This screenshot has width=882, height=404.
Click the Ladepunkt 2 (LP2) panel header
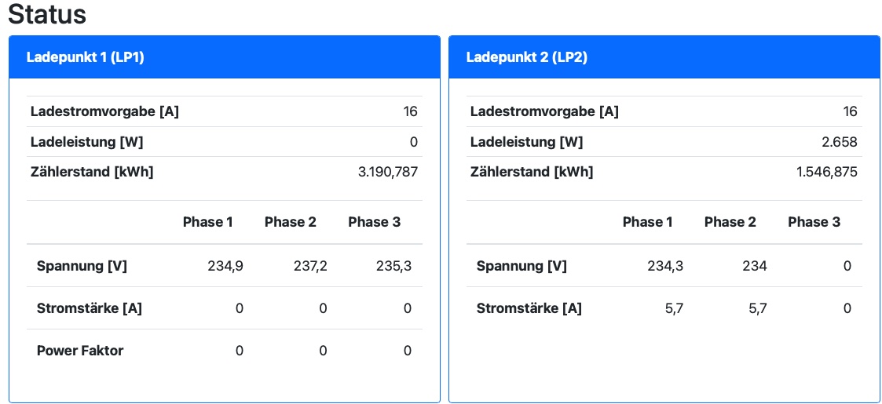click(x=526, y=57)
